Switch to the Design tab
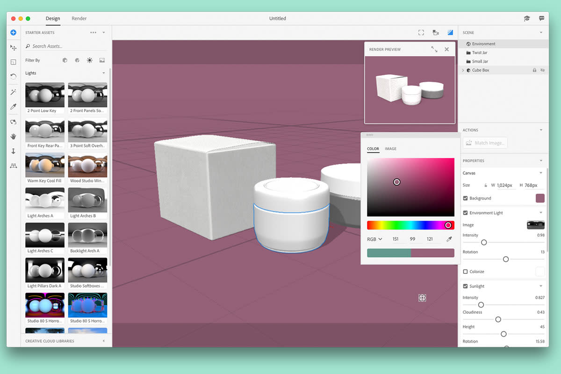 [x=53, y=18]
